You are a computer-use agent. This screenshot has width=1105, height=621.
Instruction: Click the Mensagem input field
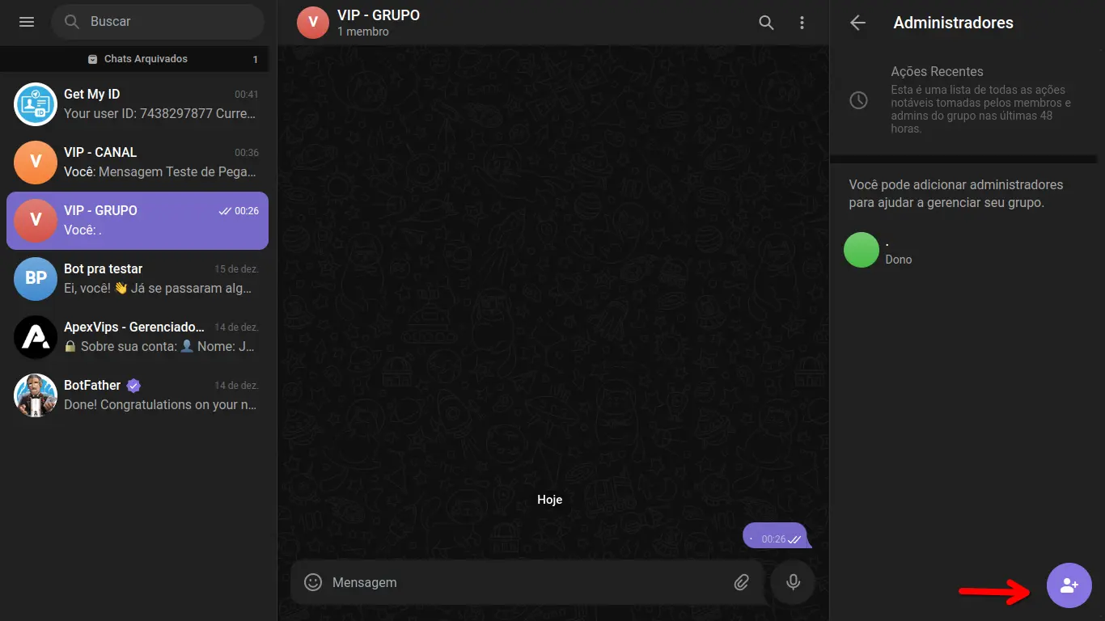[x=527, y=582]
